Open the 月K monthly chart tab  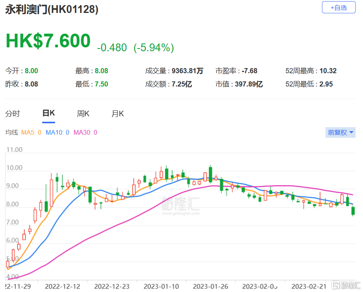118,114
